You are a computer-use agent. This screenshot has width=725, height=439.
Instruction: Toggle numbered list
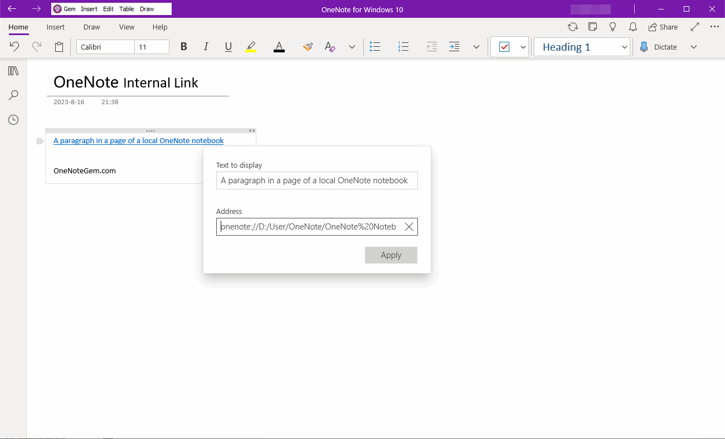[x=403, y=47]
